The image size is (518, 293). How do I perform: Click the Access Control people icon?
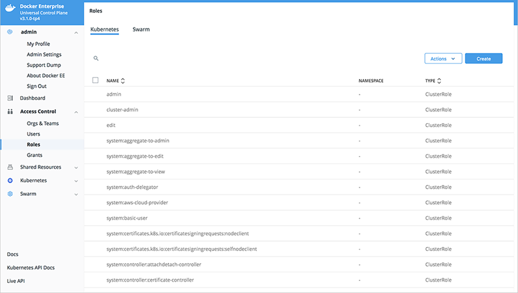point(10,111)
